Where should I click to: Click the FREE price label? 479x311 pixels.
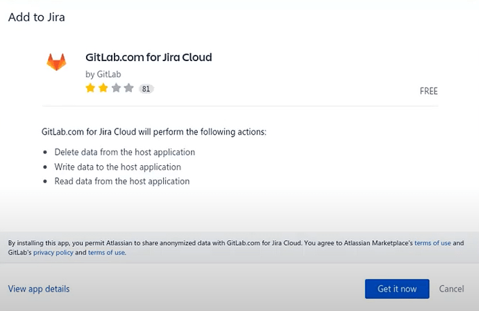pyautogui.click(x=428, y=91)
